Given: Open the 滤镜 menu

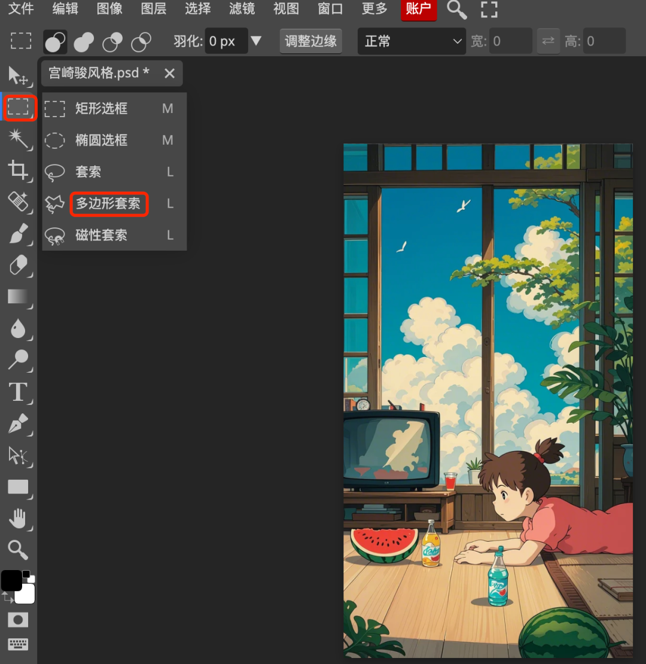Looking at the screenshot, I should (x=242, y=8).
